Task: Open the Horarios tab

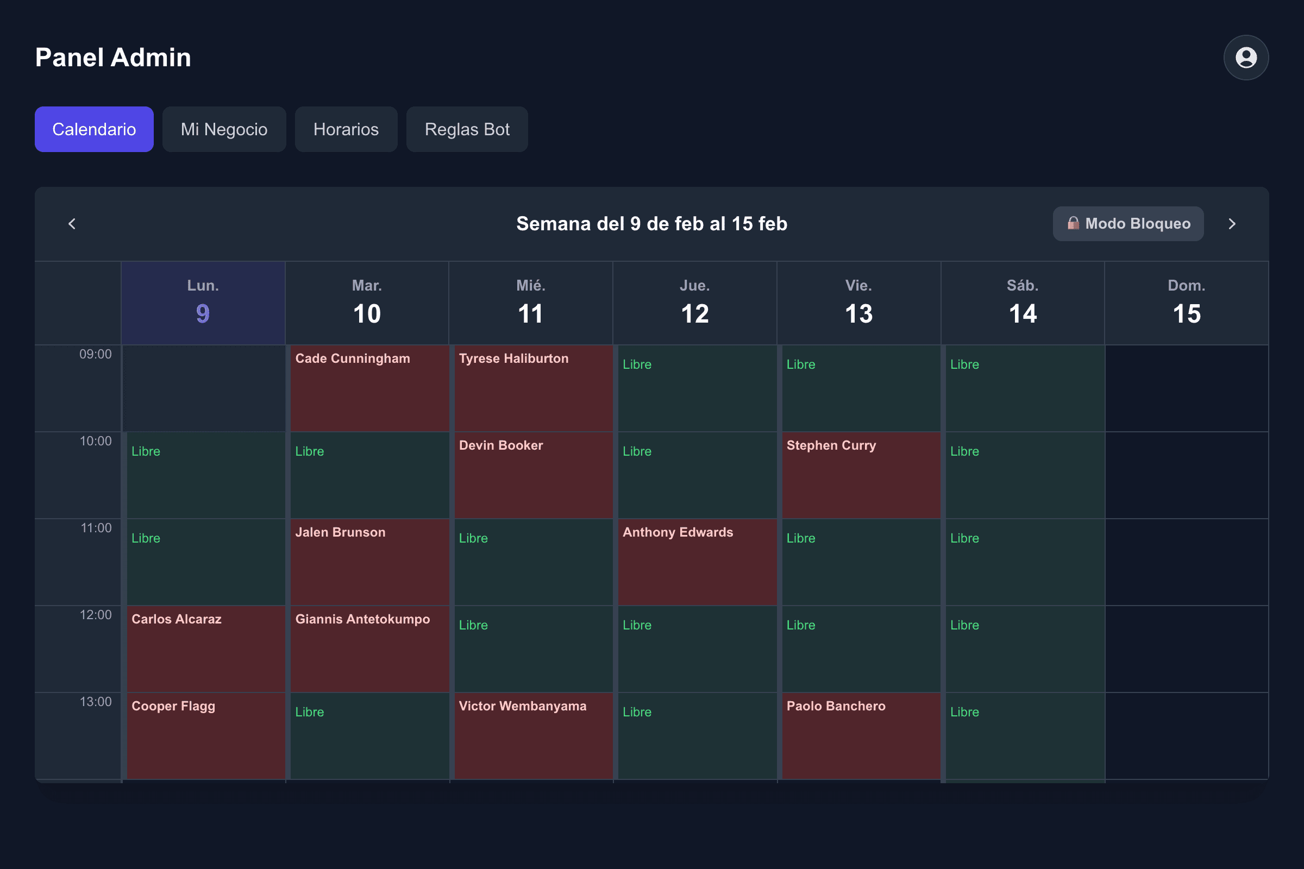Action: point(346,129)
